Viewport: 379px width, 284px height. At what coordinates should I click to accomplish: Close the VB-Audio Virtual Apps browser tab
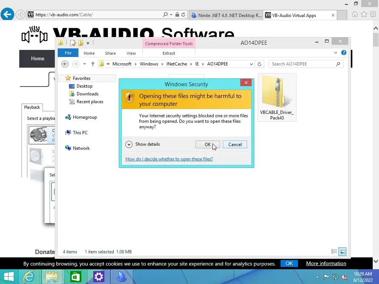pos(333,15)
